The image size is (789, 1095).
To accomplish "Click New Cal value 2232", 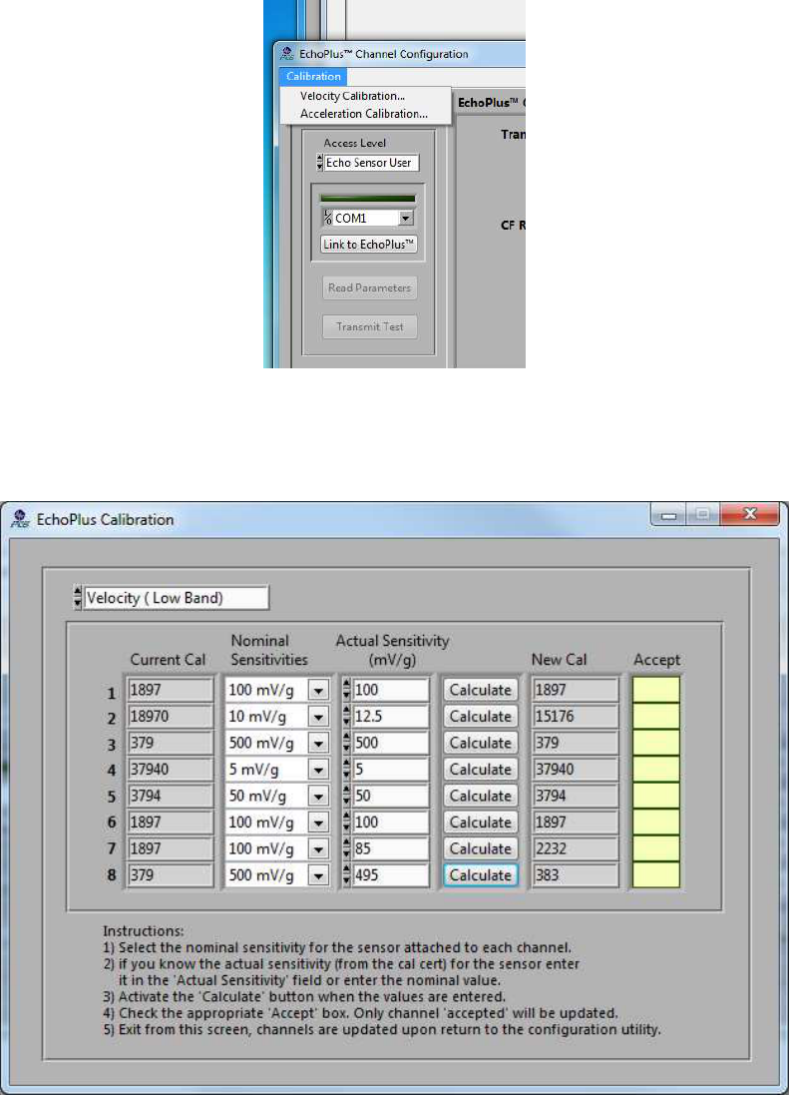I will click(x=576, y=849).
